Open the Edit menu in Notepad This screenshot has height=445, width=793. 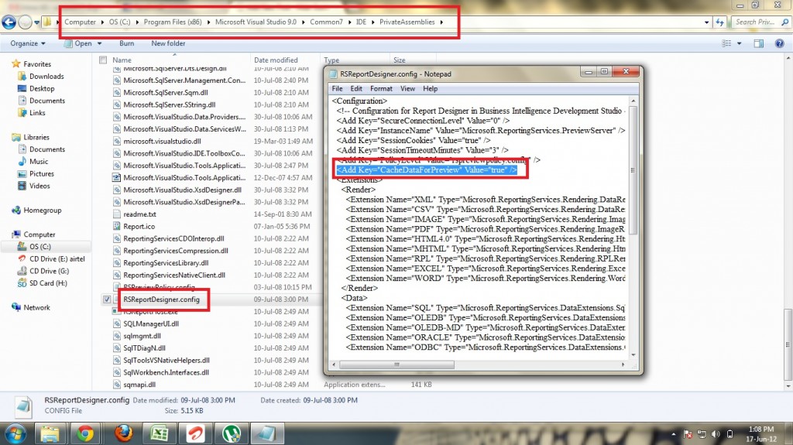coord(359,89)
